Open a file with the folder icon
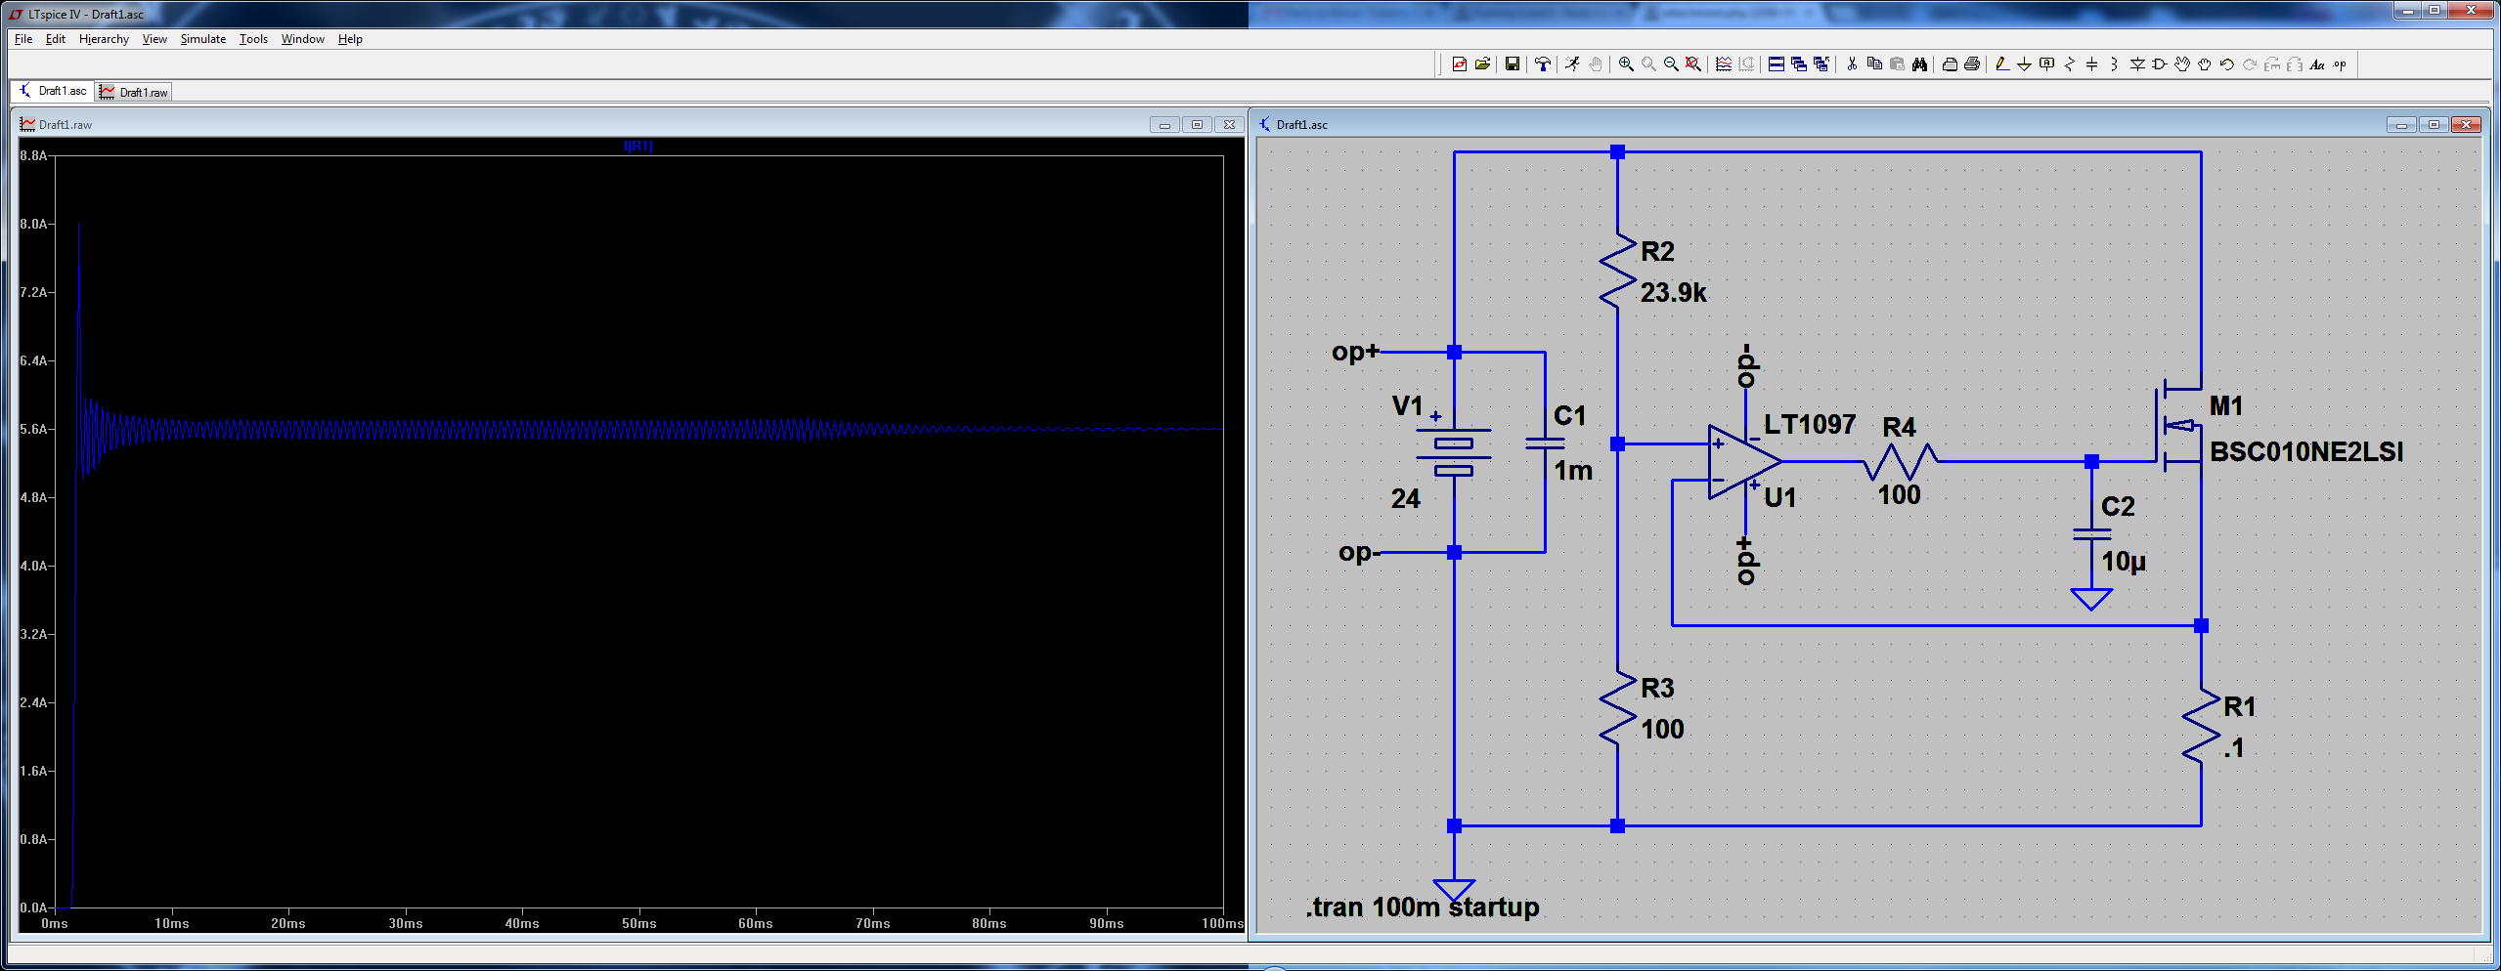 1482,64
